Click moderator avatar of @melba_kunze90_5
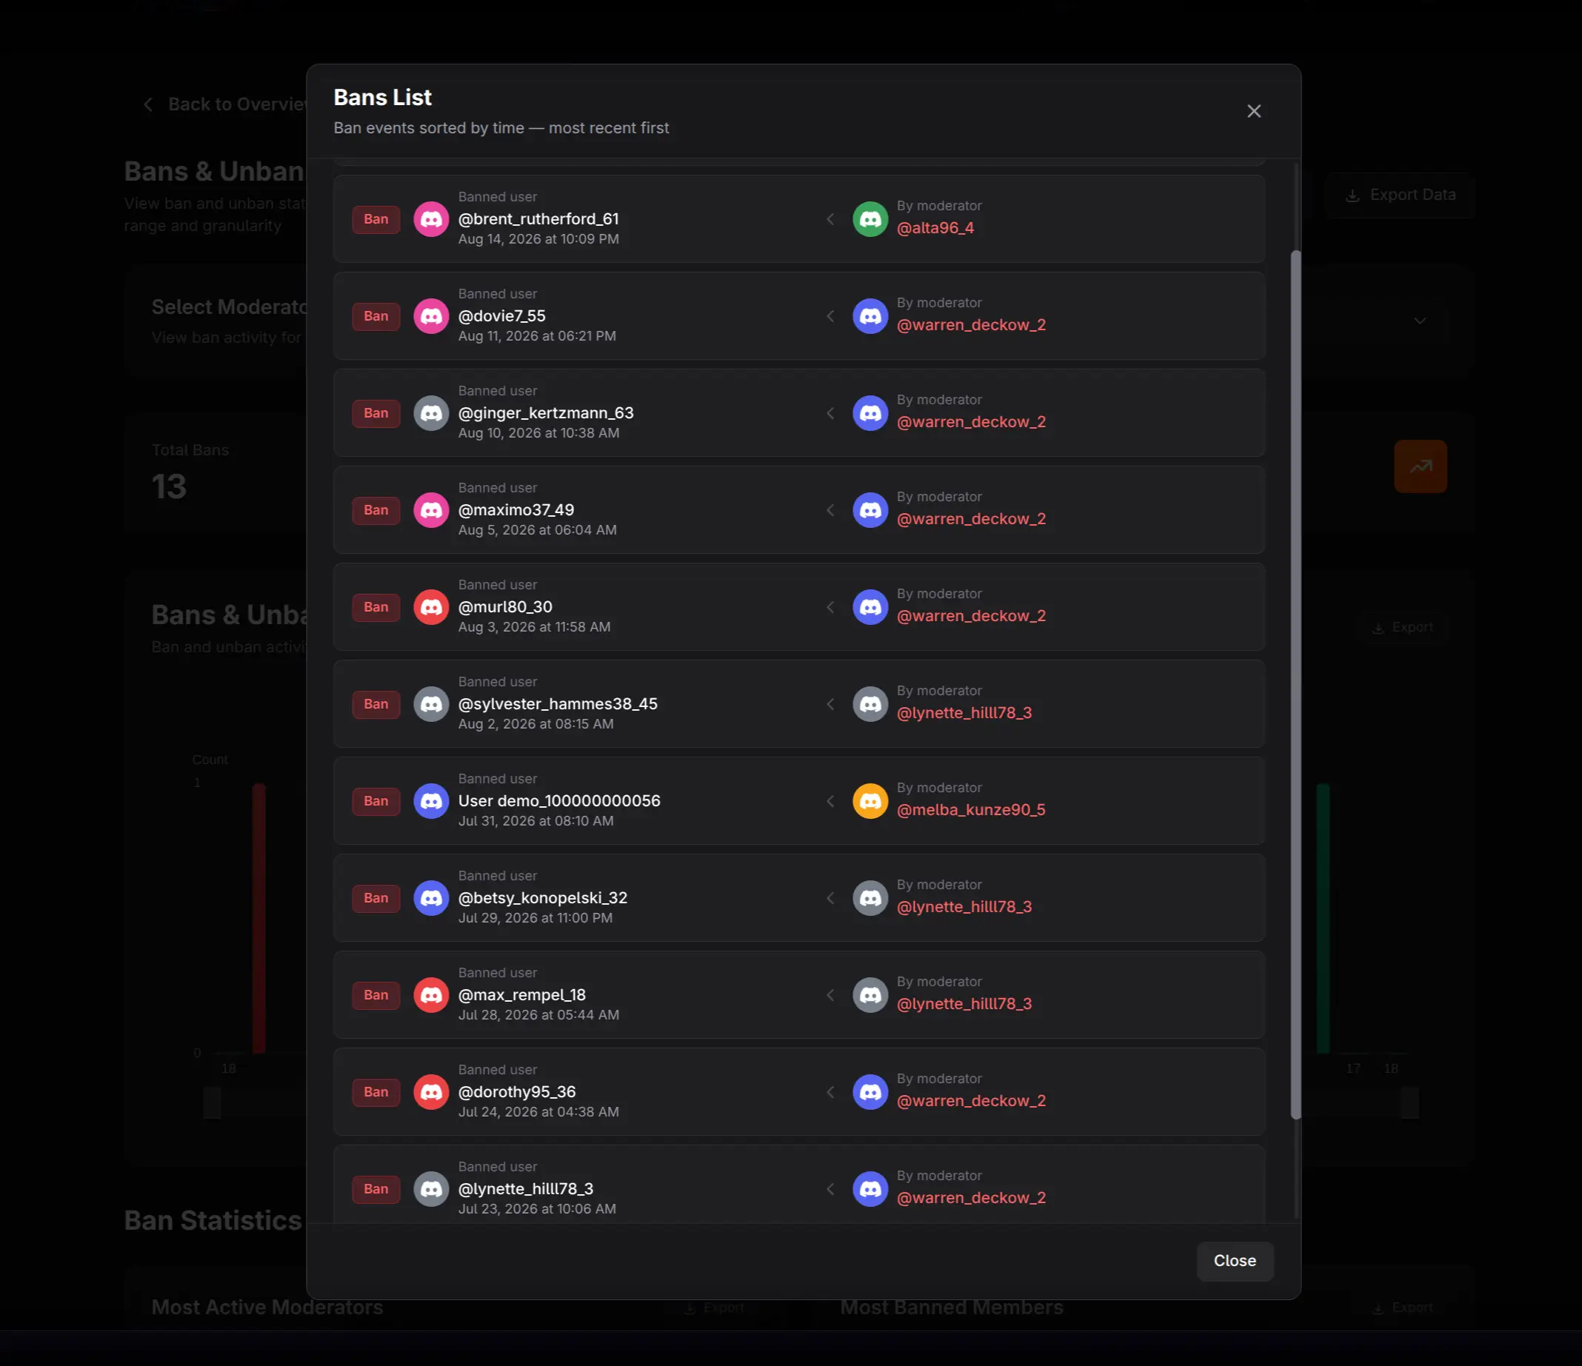The image size is (1582, 1366). pyautogui.click(x=870, y=800)
